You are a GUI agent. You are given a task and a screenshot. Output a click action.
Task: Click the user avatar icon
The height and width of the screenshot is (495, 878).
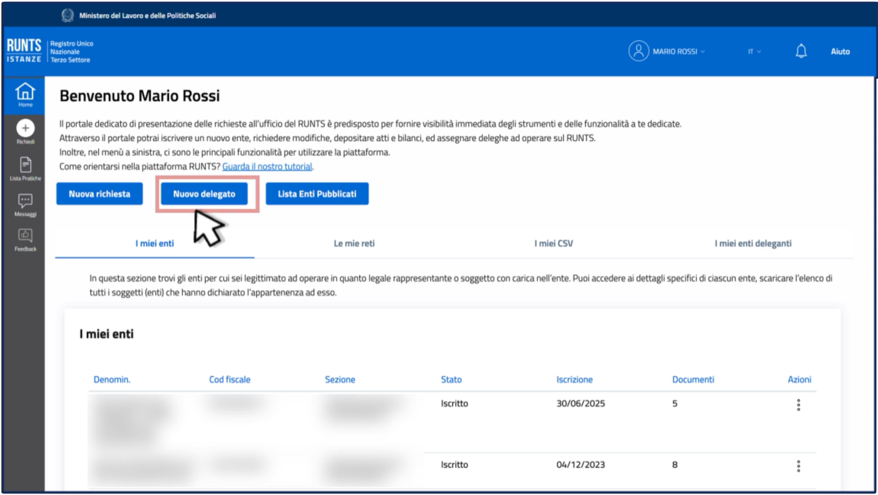click(638, 51)
